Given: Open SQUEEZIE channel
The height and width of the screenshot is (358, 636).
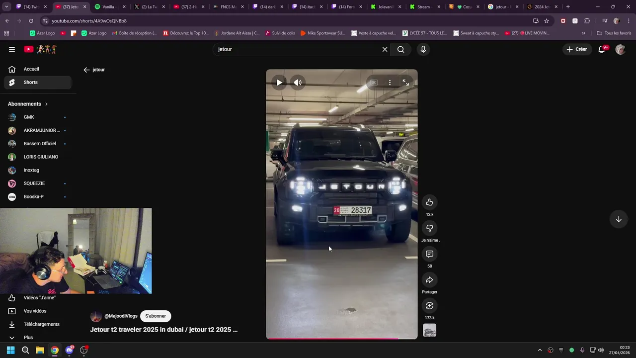Looking at the screenshot, I should 38,183.
